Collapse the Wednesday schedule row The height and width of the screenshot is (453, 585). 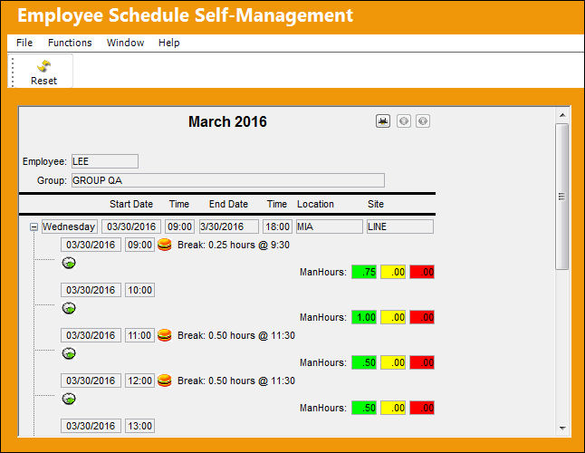[34, 226]
